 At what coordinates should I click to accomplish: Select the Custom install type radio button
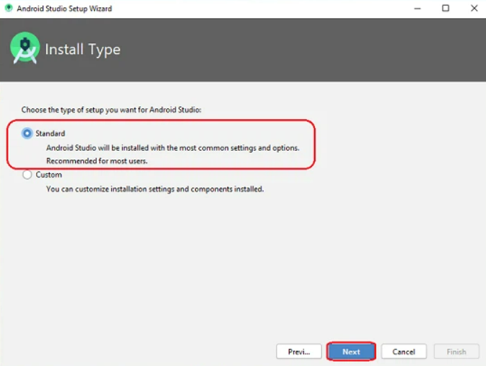pyautogui.click(x=27, y=175)
